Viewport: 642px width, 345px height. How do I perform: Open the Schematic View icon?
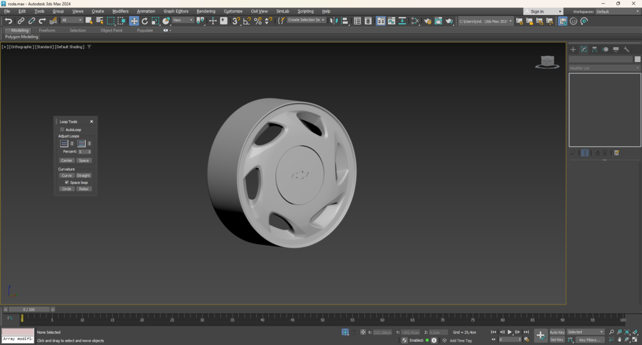tap(402, 21)
